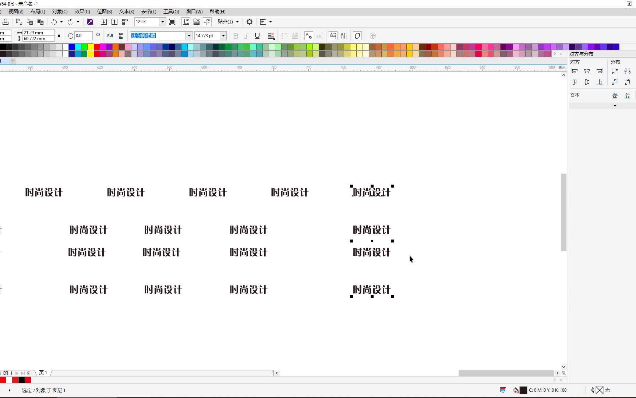Expand the redo history dropdown arrow

78,22
